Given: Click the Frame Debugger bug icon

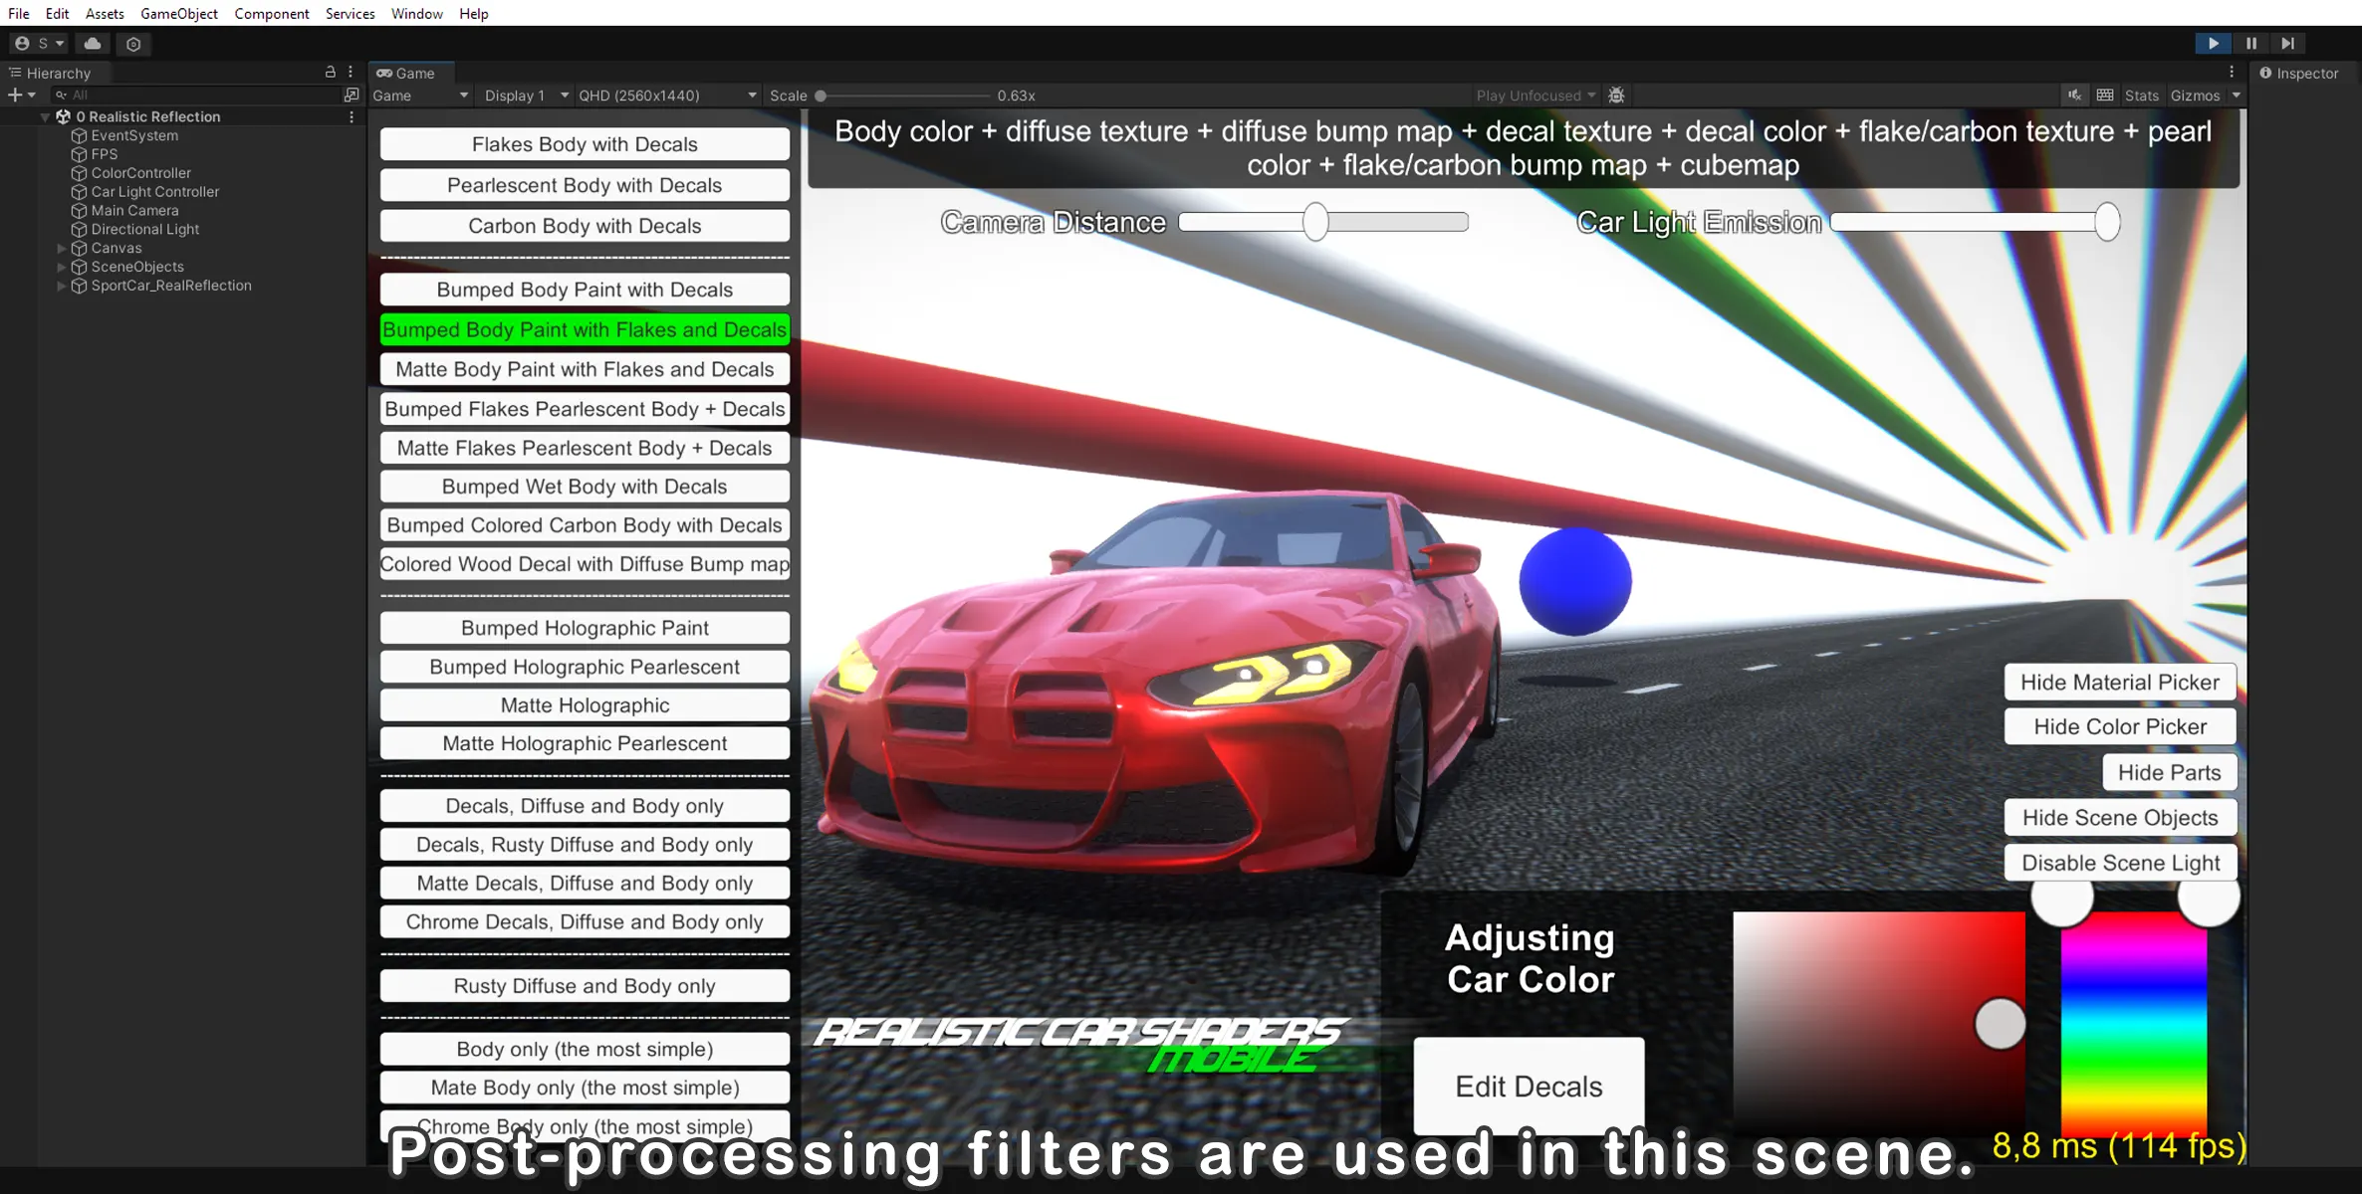Looking at the screenshot, I should pyautogui.click(x=1616, y=96).
